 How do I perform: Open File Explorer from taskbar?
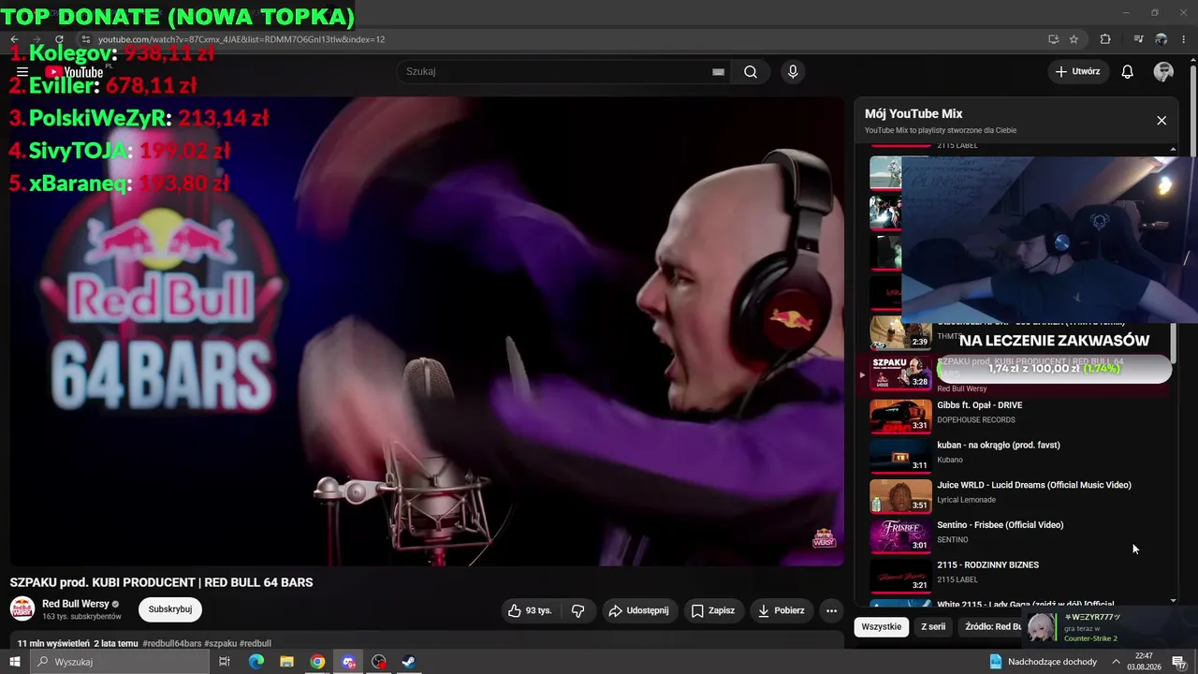coord(286,662)
